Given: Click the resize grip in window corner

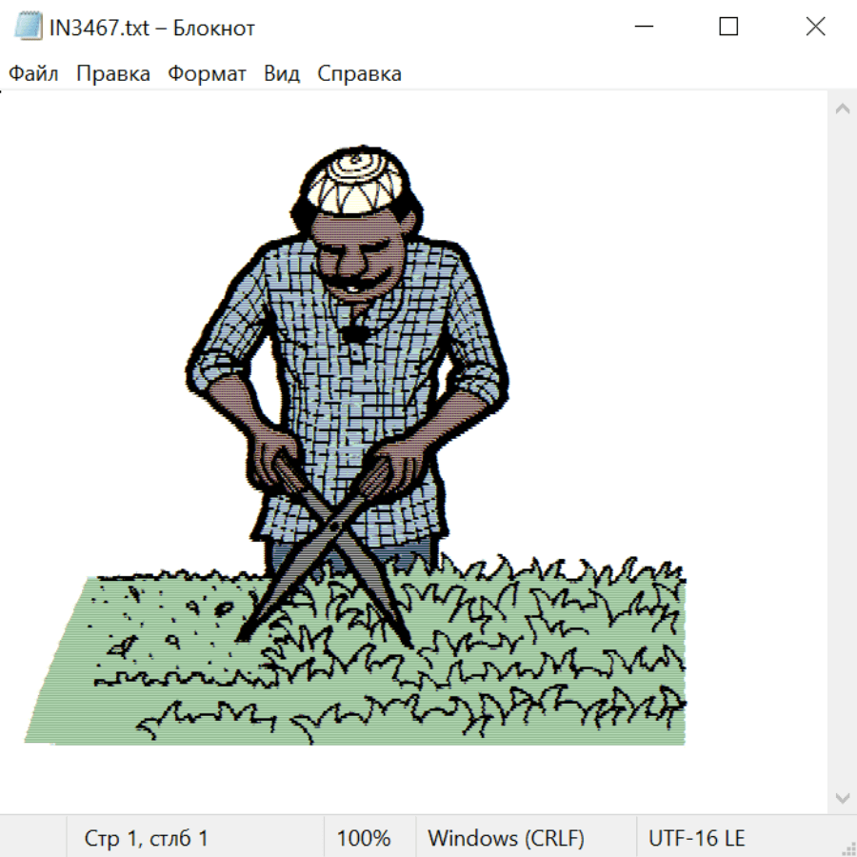Looking at the screenshot, I should tap(848, 848).
